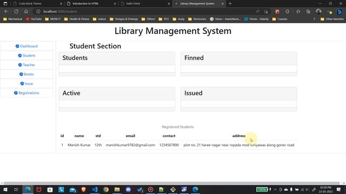Open Read aloud icon in address bar
Screen dimensions: 346x194
257,11
